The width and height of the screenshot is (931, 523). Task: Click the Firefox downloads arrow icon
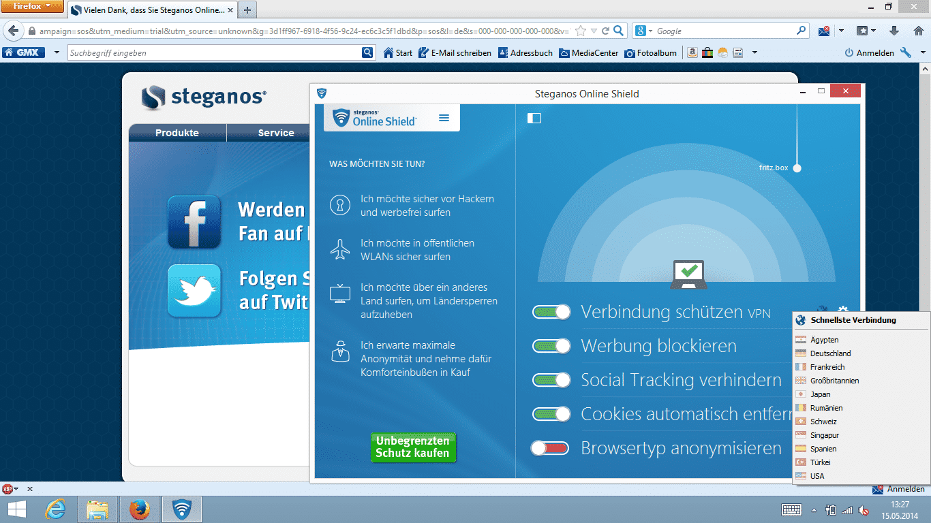(x=894, y=31)
